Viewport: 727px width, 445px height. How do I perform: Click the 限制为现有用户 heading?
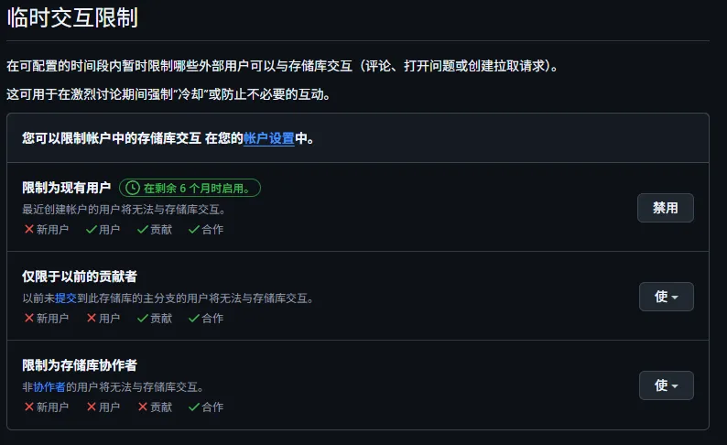tap(67, 188)
